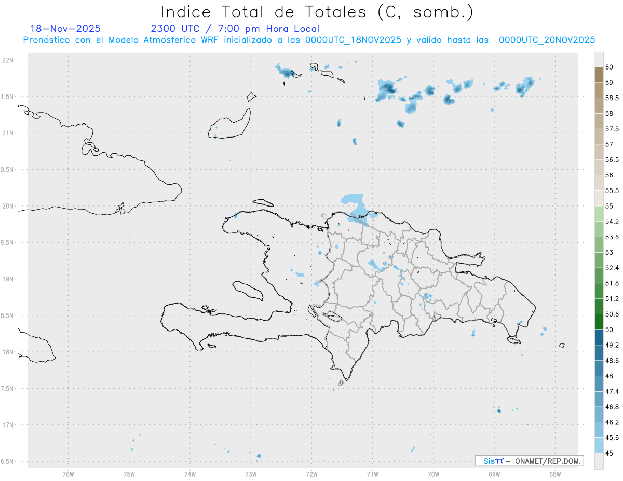
Task: Select the "0000UTC_18NOV2025" initialization timestamp
Action: point(353,40)
